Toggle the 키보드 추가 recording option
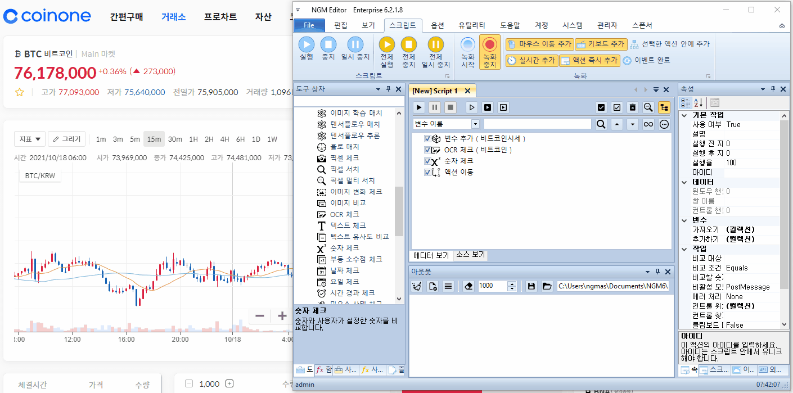Viewport: 793px width, 393px height. [601, 44]
